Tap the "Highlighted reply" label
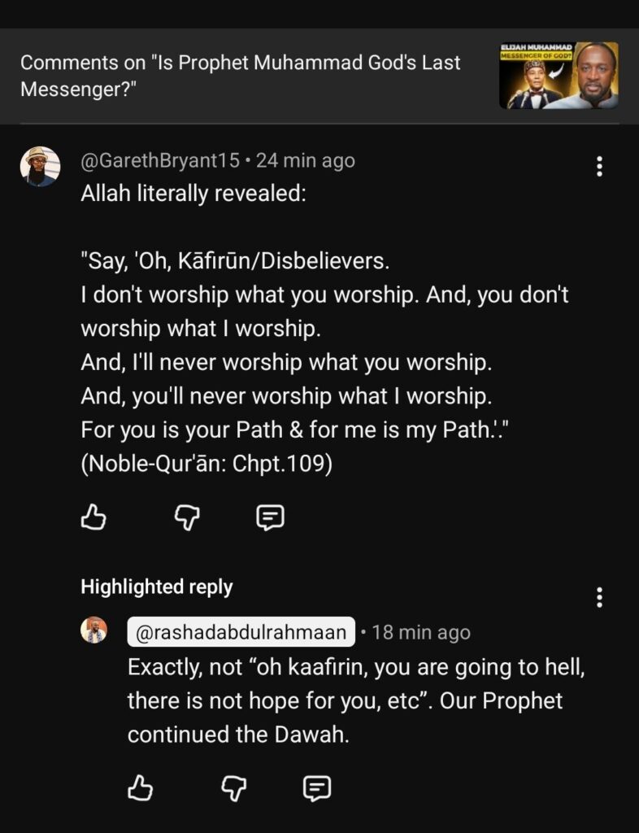This screenshot has height=833, width=639. click(157, 587)
